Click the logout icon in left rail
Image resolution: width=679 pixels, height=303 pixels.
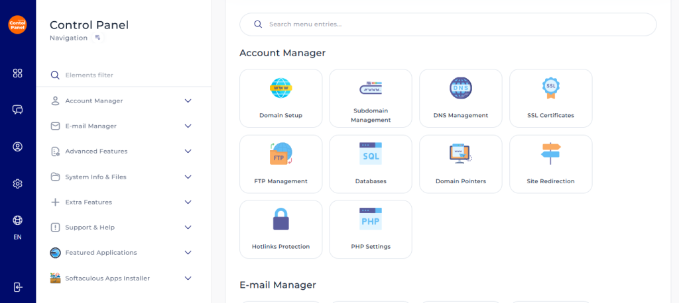click(x=18, y=286)
